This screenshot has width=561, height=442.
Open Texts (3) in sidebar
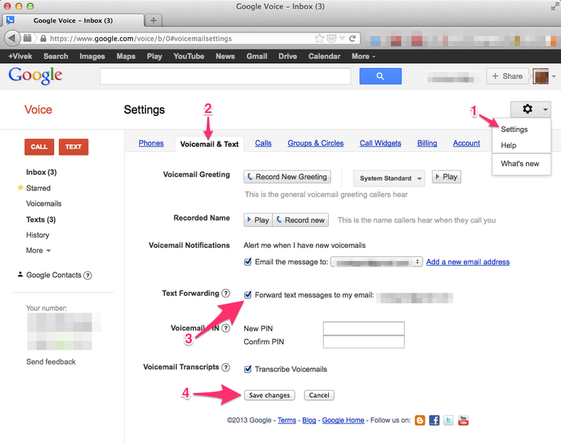[40, 220]
